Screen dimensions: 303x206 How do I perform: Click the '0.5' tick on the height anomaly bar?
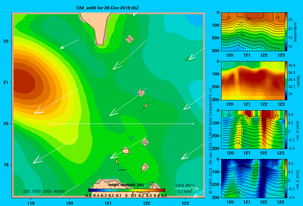164,195
